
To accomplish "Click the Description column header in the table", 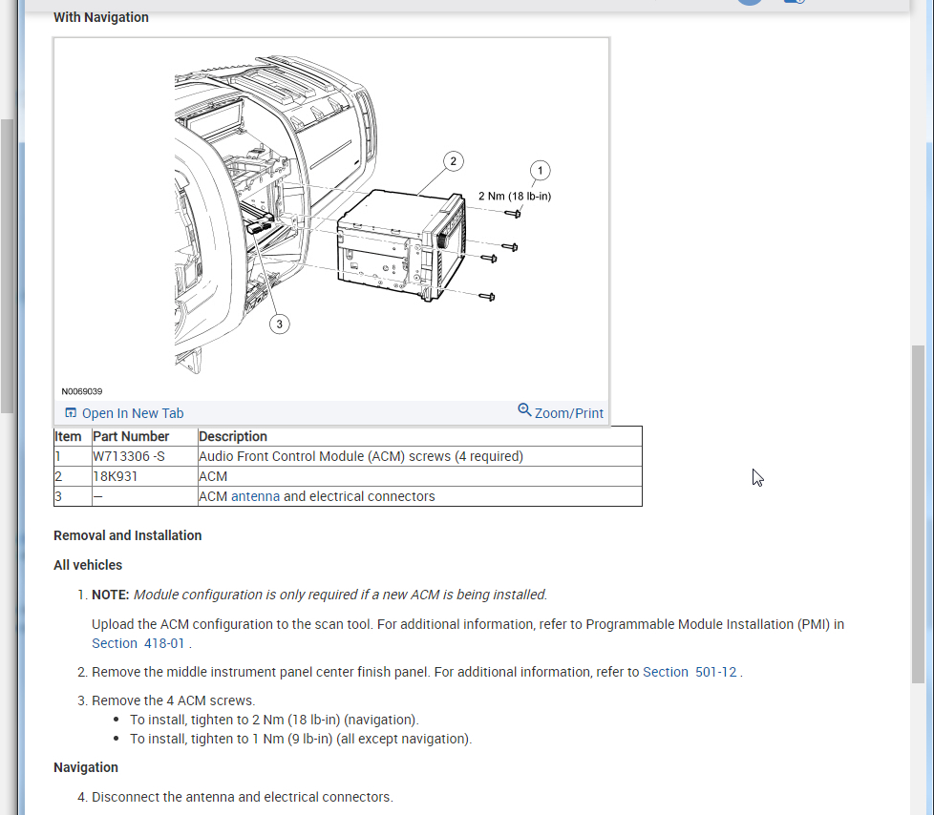I will pos(233,436).
